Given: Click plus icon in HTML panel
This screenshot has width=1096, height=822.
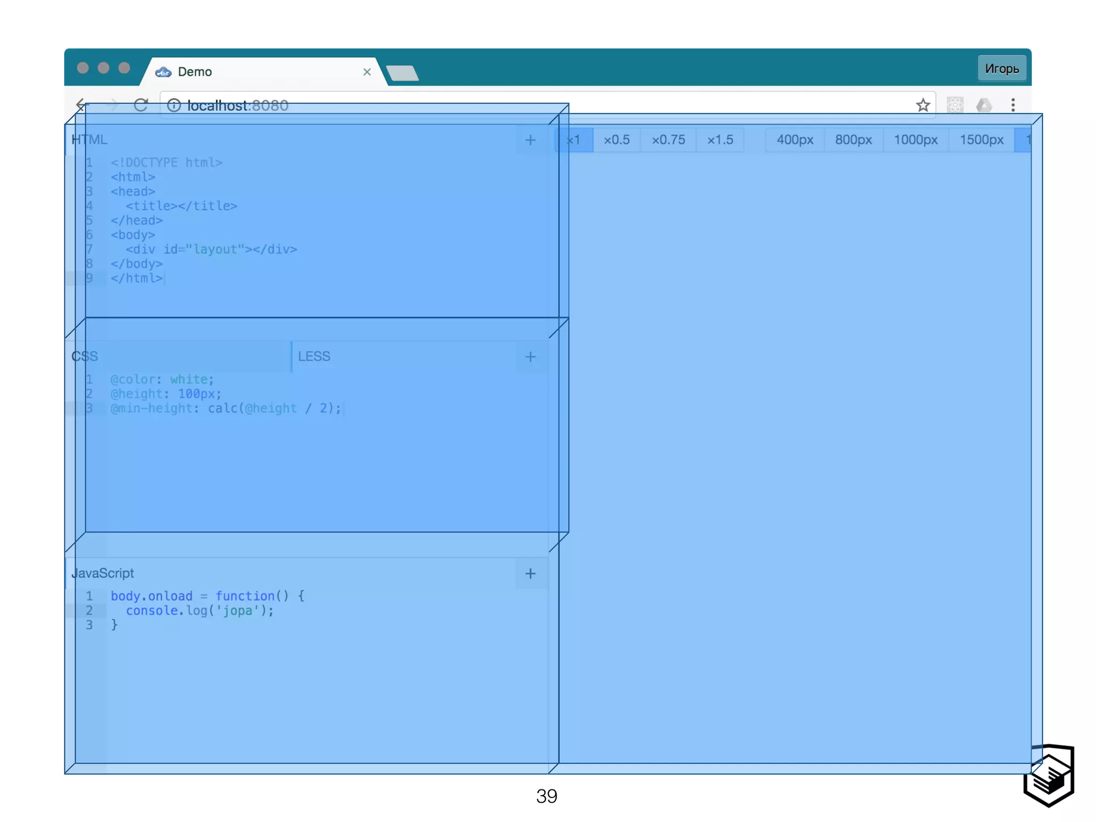Looking at the screenshot, I should point(530,140).
